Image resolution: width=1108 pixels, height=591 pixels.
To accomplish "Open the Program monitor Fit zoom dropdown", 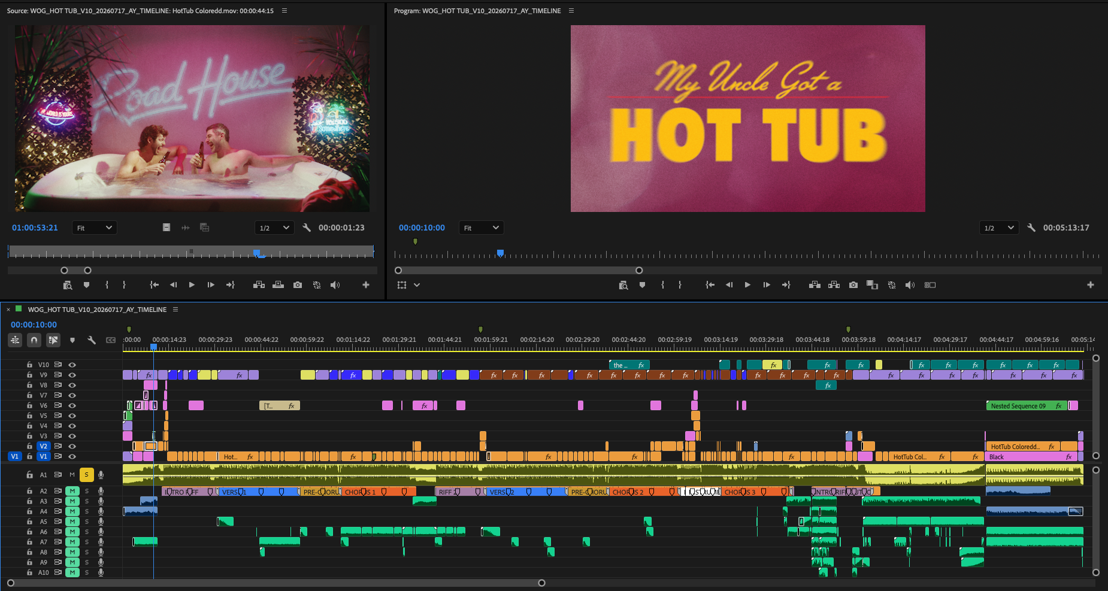I will [x=482, y=228].
